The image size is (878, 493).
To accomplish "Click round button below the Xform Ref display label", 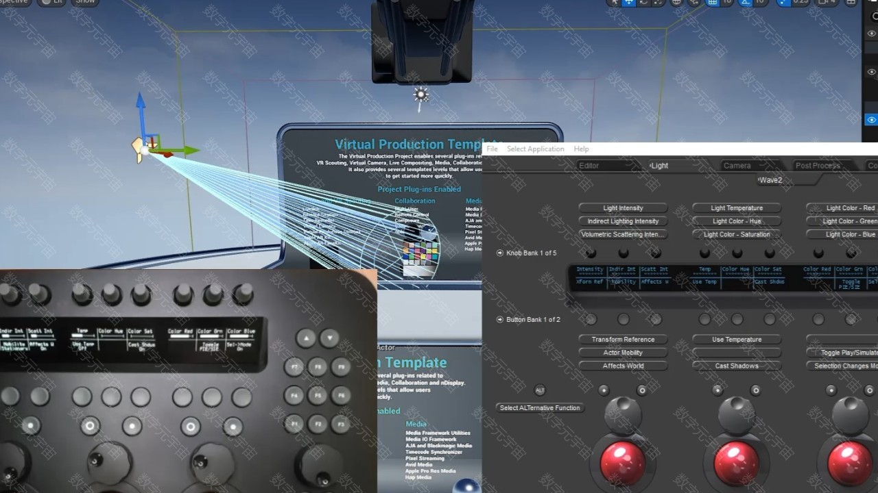I will (591, 319).
